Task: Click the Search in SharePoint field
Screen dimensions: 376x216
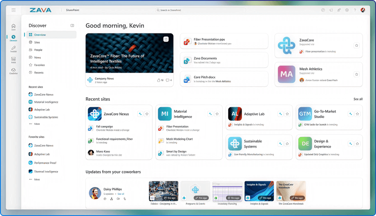Action: (201, 10)
